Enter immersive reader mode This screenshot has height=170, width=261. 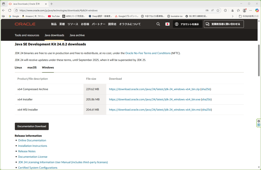tap(207, 10)
